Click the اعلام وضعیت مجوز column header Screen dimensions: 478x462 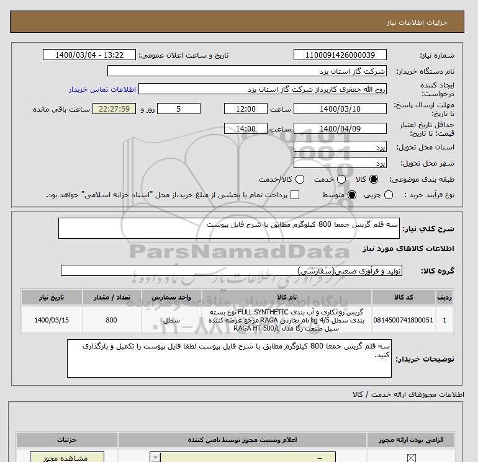(242, 440)
